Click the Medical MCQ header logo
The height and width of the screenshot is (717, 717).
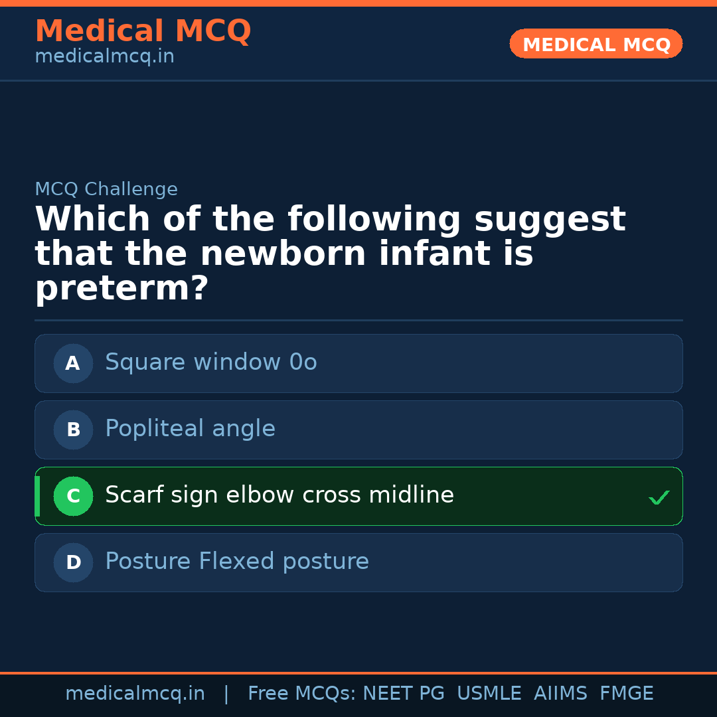[143, 31]
